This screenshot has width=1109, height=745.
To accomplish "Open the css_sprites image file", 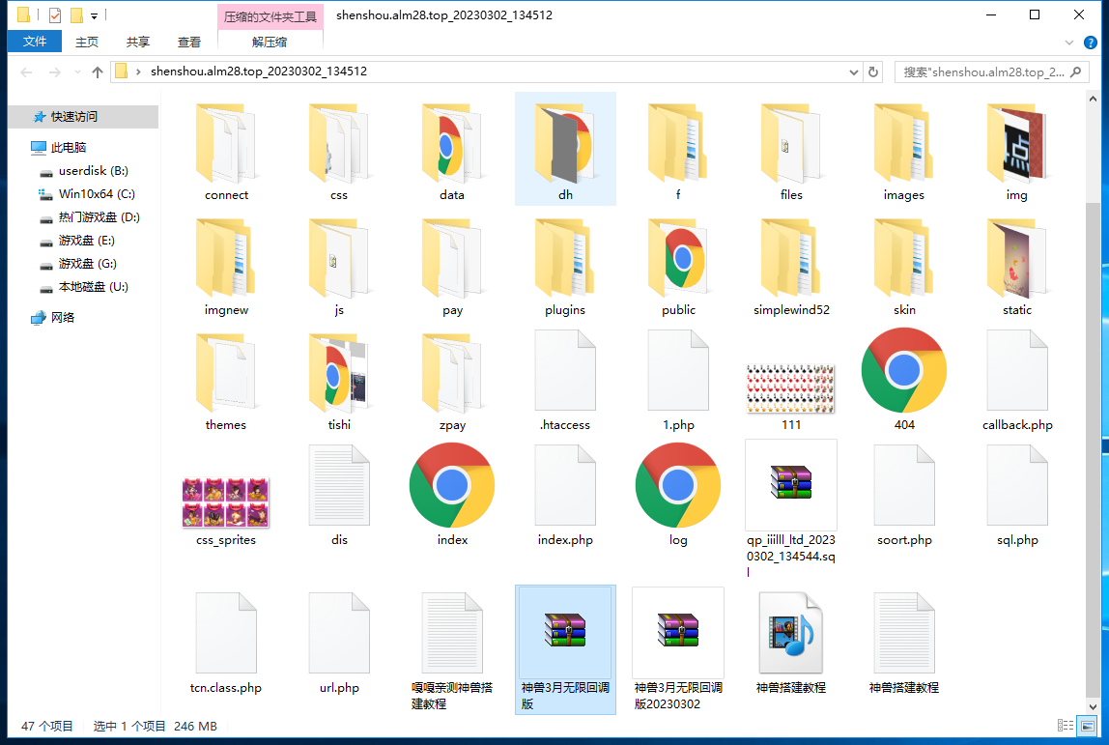I will (225, 501).
